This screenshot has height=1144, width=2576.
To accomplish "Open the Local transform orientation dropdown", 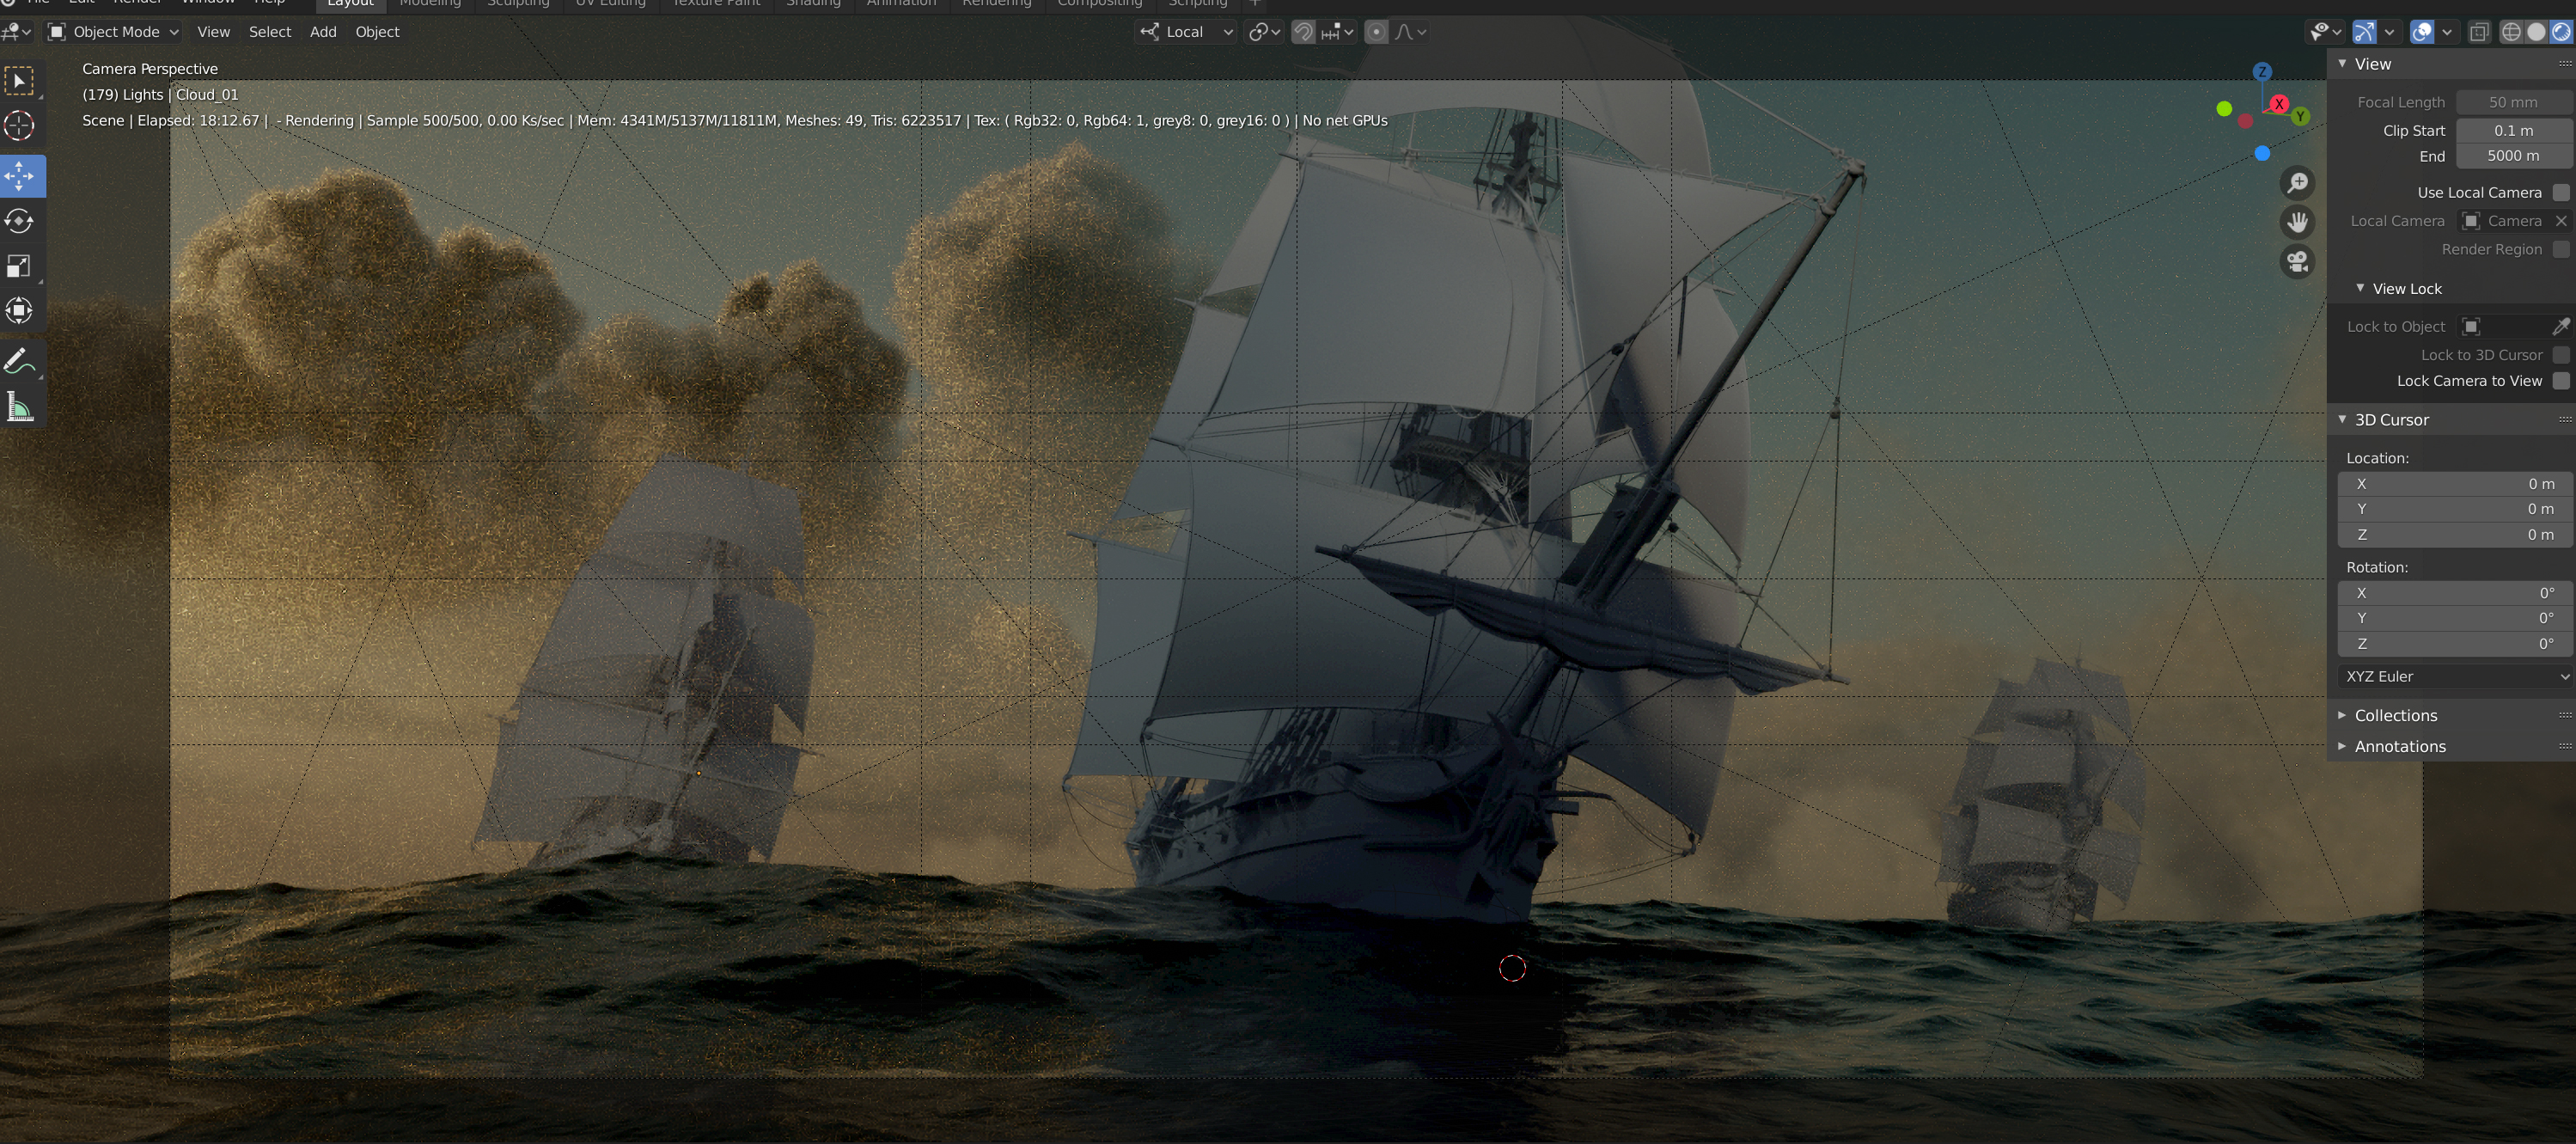I will [x=1187, y=32].
